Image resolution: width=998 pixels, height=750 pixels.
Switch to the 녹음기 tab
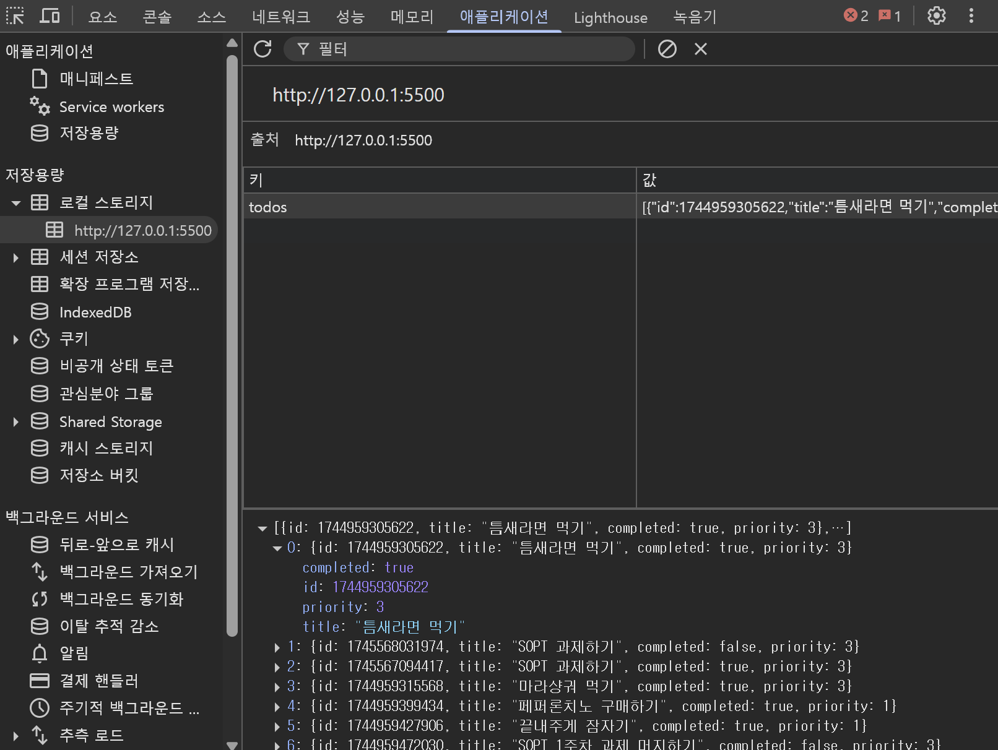click(x=695, y=17)
